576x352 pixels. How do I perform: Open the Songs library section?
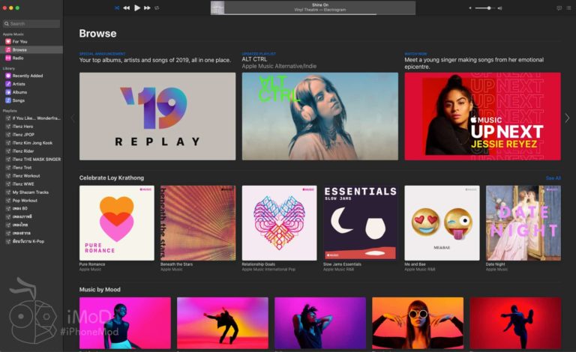click(x=31, y=100)
